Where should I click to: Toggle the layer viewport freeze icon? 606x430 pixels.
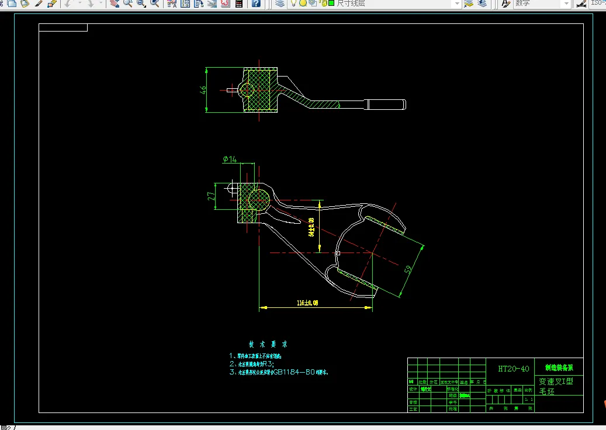[x=312, y=4]
